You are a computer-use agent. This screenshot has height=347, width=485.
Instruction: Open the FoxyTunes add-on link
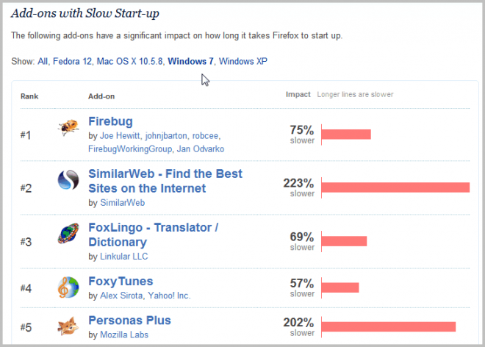[121, 281]
